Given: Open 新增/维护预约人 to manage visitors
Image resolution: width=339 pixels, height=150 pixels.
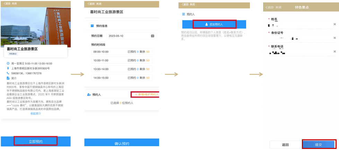Looking at the screenshot, I should [x=145, y=94].
